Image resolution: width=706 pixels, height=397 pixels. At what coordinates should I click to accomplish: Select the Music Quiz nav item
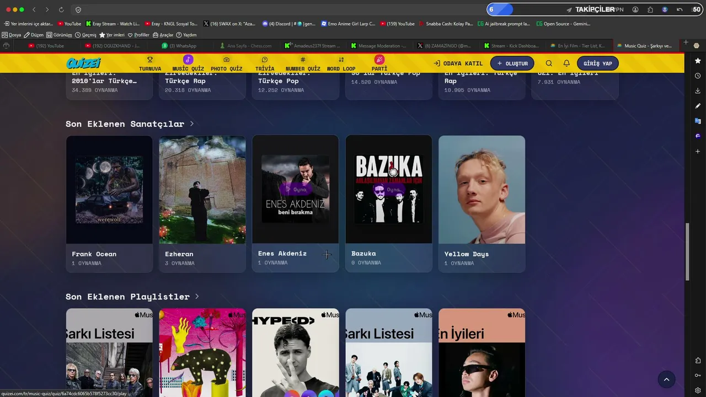(188, 64)
